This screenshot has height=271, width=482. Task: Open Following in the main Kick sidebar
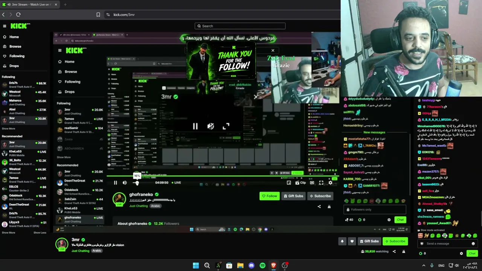[x=24, y=56]
